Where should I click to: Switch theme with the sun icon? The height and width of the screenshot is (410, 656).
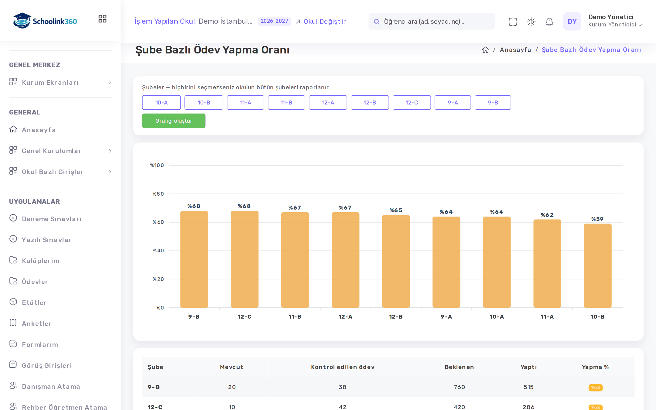(531, 22)
